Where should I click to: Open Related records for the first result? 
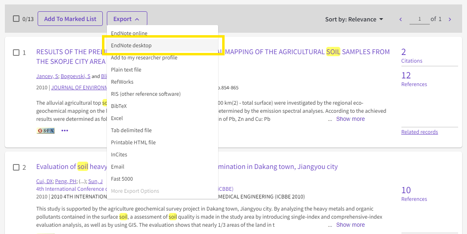click(420, 132)
